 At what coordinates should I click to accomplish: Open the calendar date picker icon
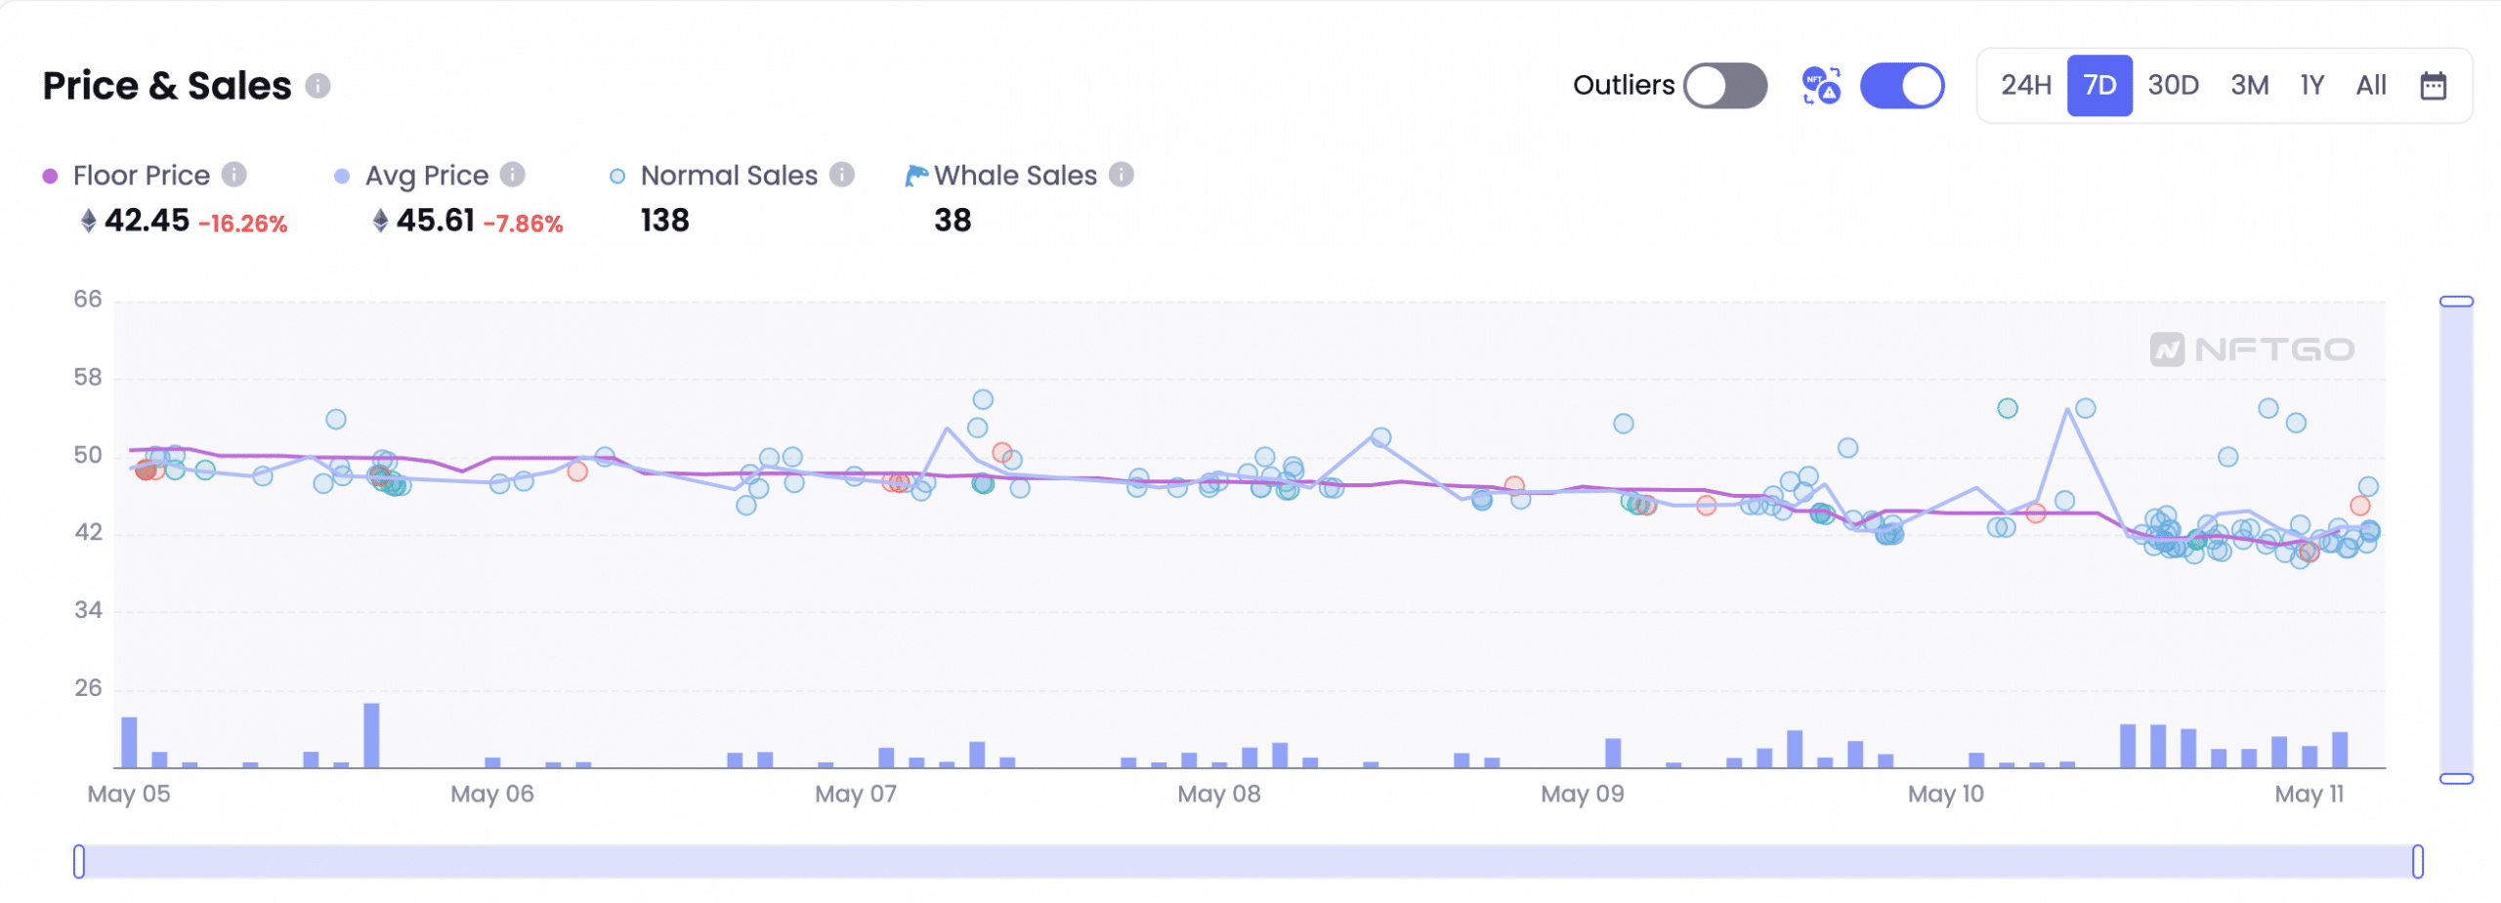click(2433, 86)
